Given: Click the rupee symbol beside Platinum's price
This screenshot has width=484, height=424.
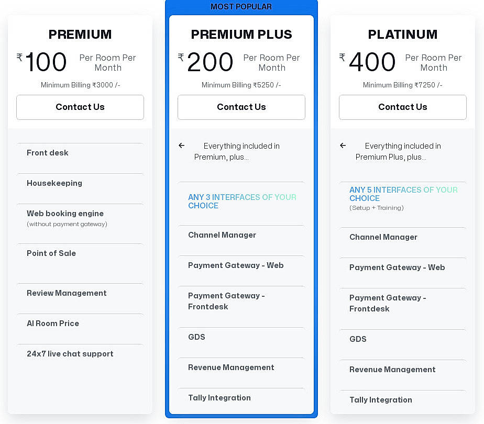Looking at the screenshot, I should click(342, 57).
